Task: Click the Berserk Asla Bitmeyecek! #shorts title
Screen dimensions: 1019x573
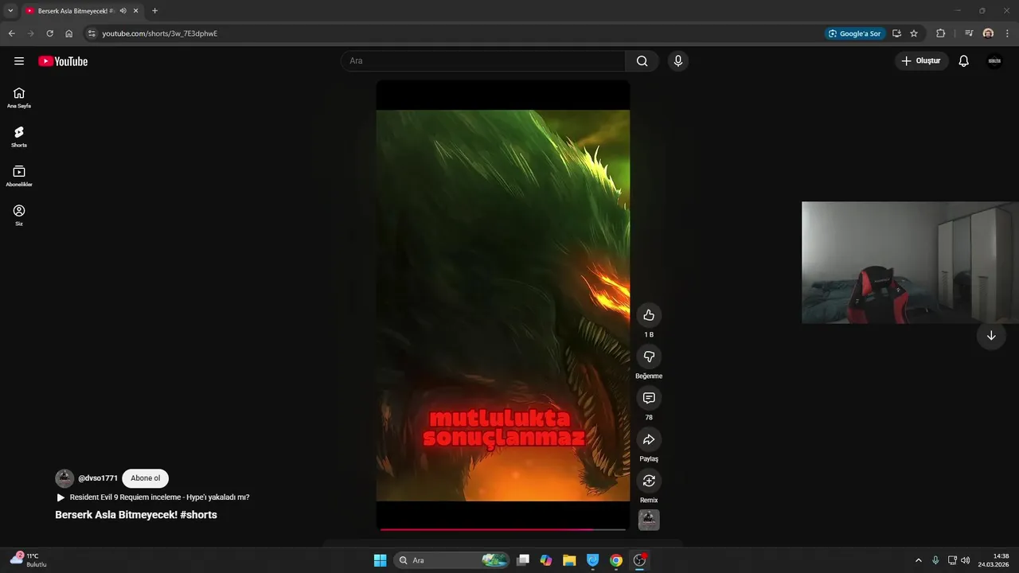Action: click(x=136, y=515)
